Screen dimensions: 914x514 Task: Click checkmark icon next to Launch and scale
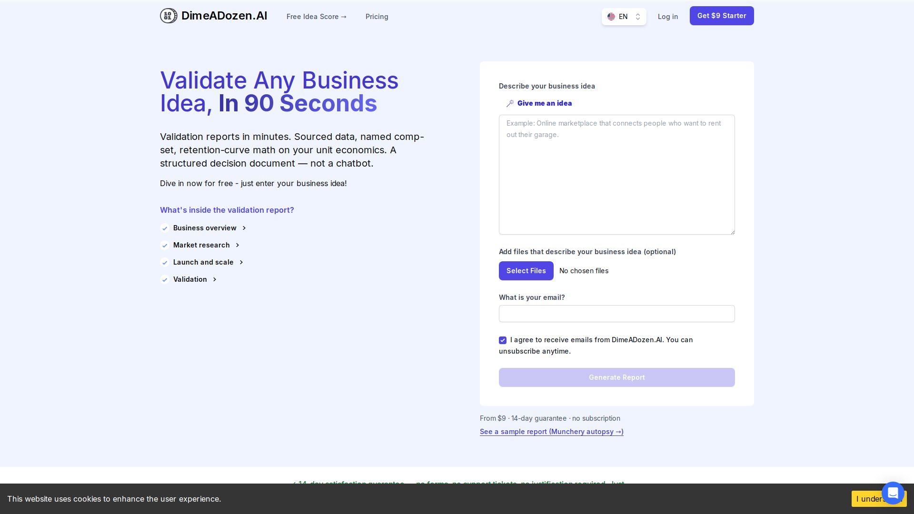click(165, 262)
